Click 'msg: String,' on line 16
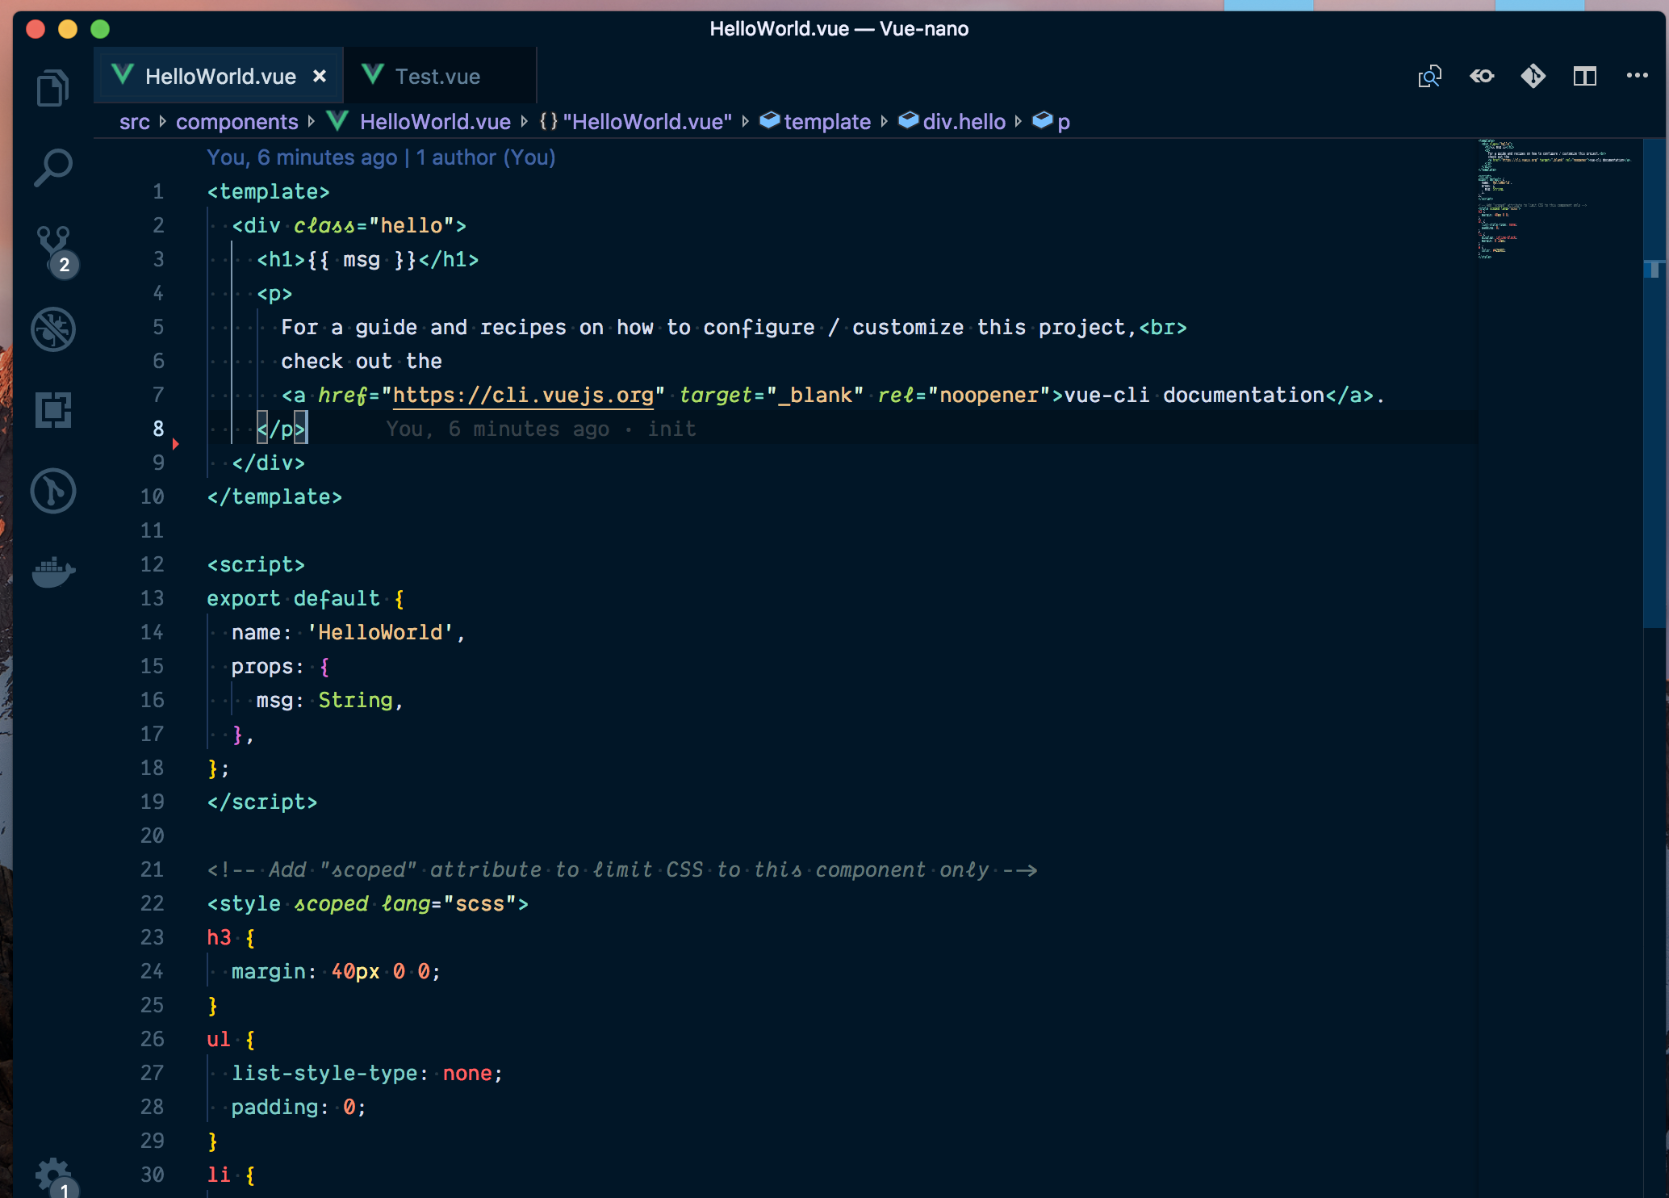 (x=329, y=700)
